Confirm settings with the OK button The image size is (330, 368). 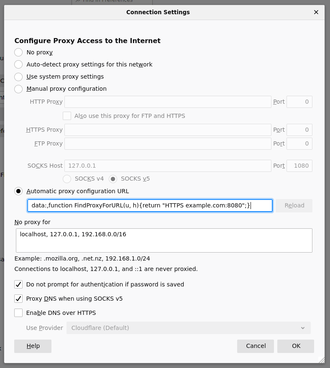coord(296,346)
